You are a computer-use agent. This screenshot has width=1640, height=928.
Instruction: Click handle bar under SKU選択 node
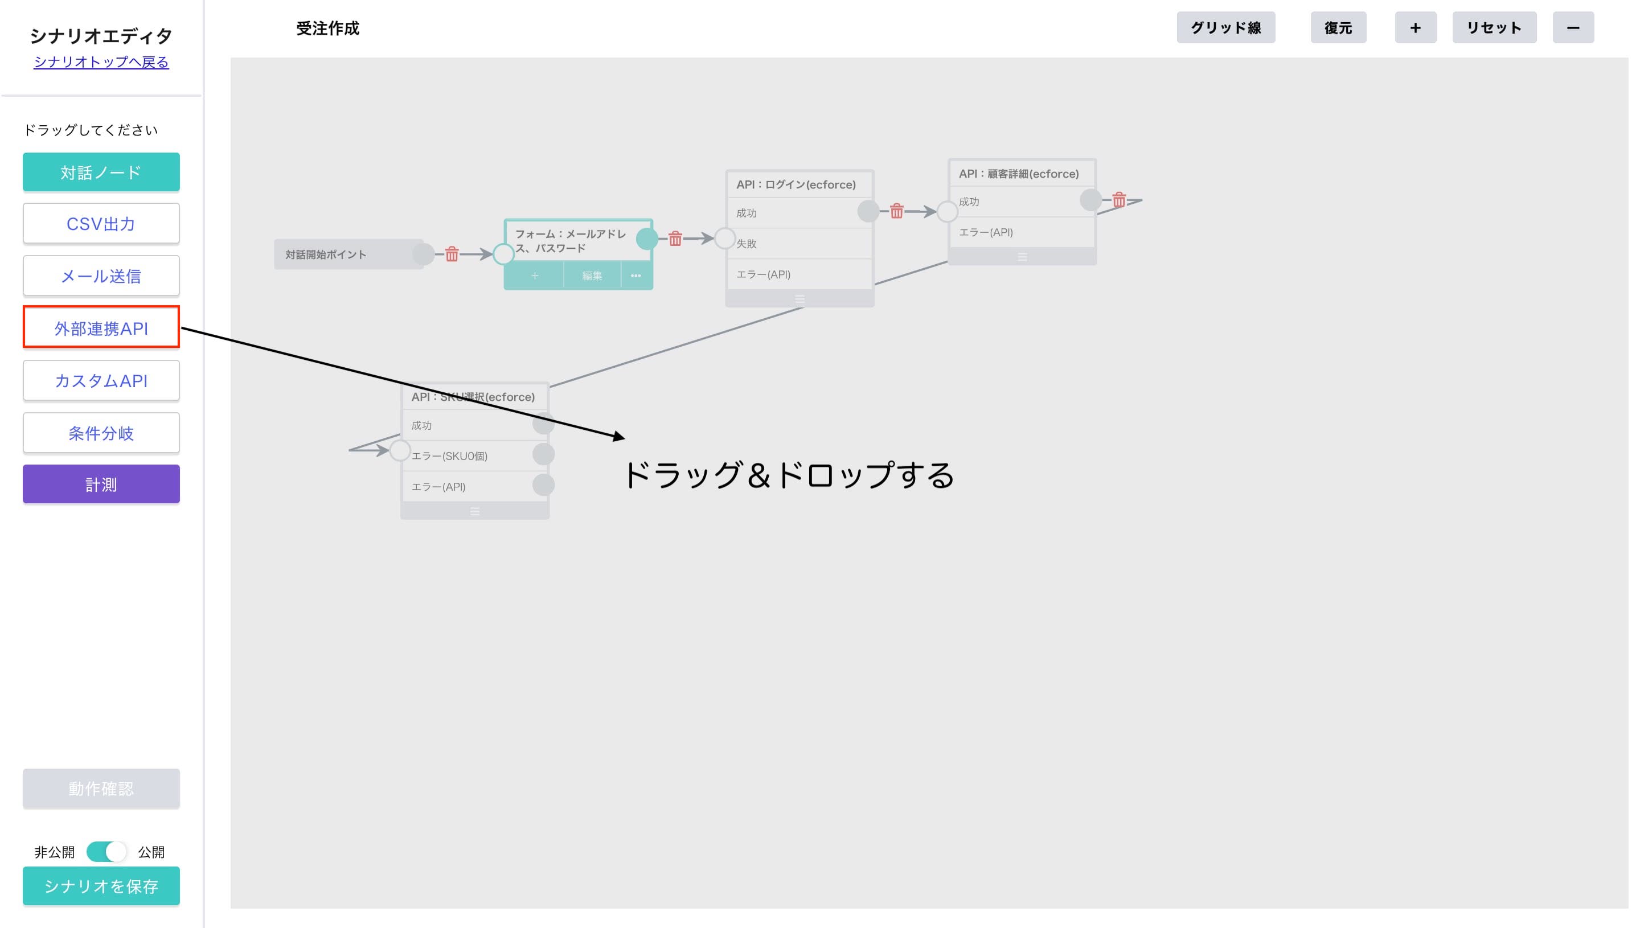pyautogui.click(x=475, y=511)
